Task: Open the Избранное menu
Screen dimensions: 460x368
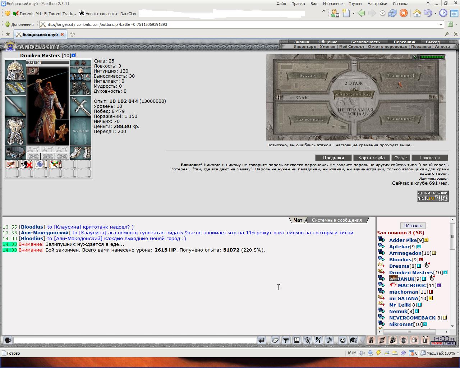Action: coord(333,4)
